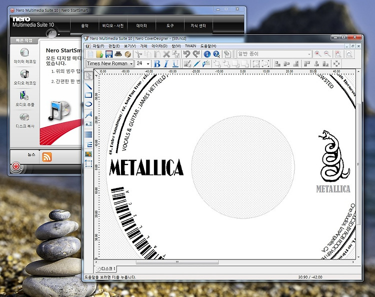
Task: Open the 창(W) menu
Action: pos(176,46)
